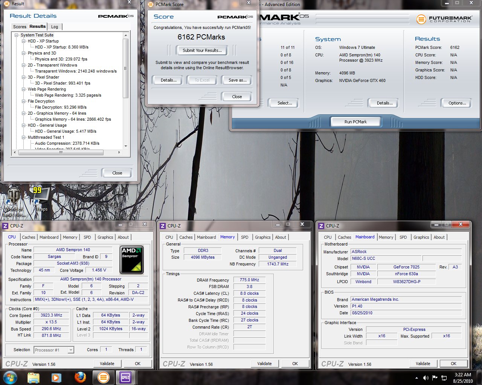This screenshot has height=385, width=482.
Task: Collapse the 3D - Pixel Shader node
Action: point(23,77)
